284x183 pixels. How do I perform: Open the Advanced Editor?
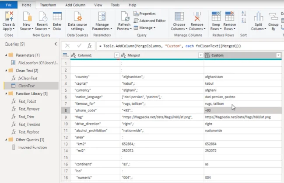(150, 21)
